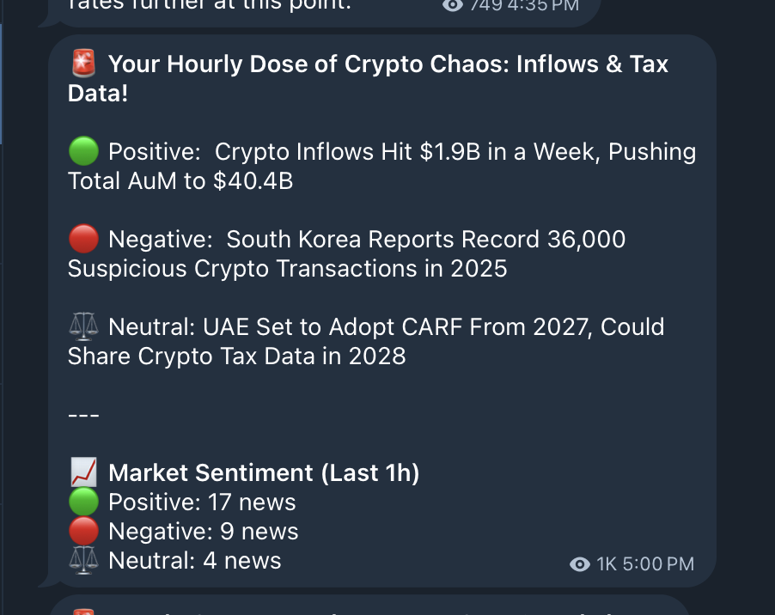The width and height of the screenshot is (775, 615).
Task: Click the siren emoji in the message title
Action: tap(83, 64)
